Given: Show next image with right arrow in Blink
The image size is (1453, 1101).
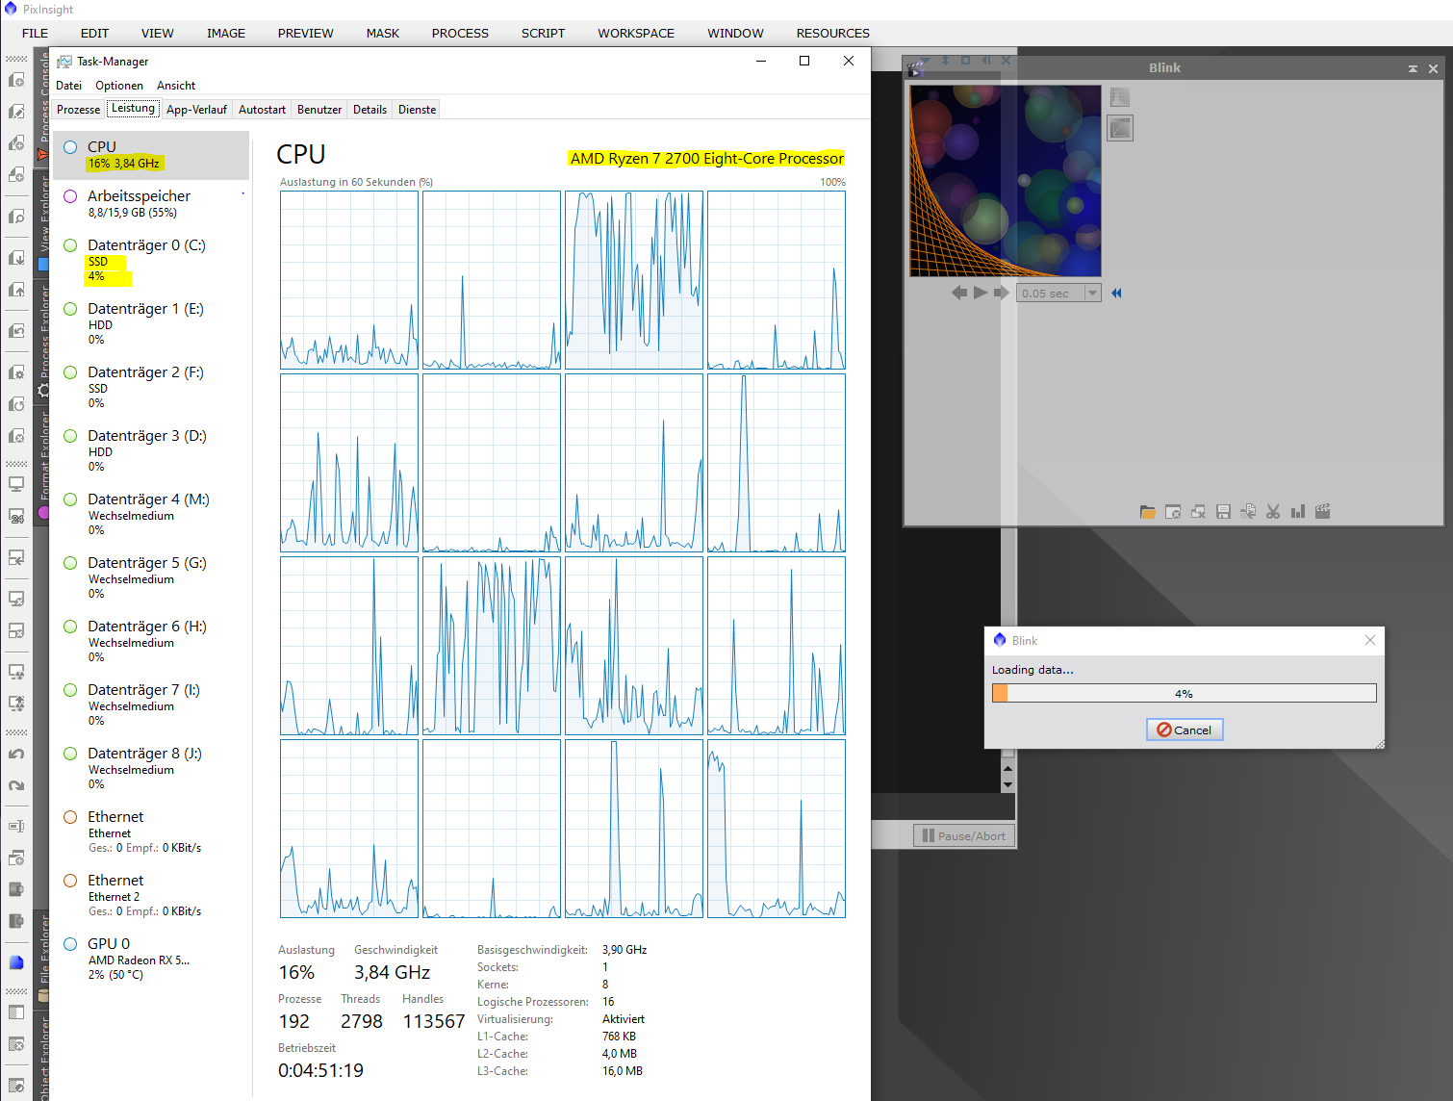Looking at the screenshot, I should point(1002,293).
